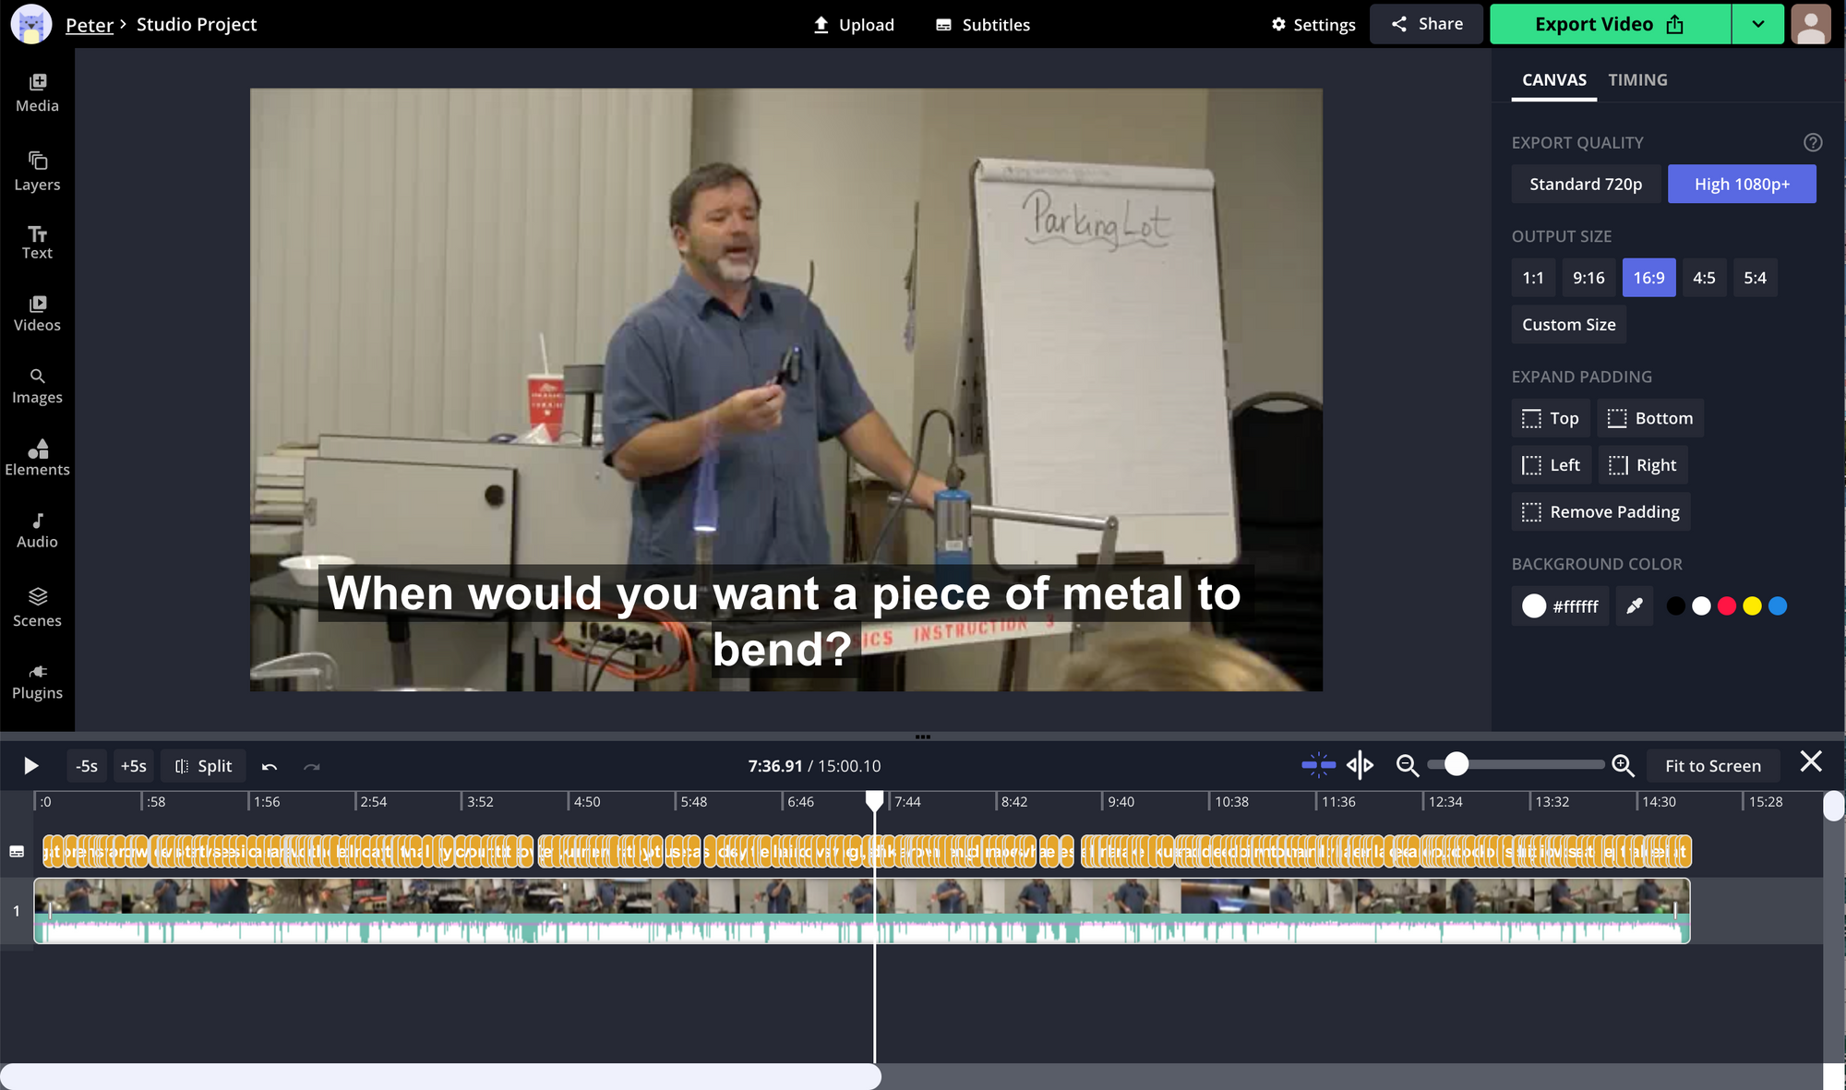Expand the Export Video dropdown arrow

1757,24
